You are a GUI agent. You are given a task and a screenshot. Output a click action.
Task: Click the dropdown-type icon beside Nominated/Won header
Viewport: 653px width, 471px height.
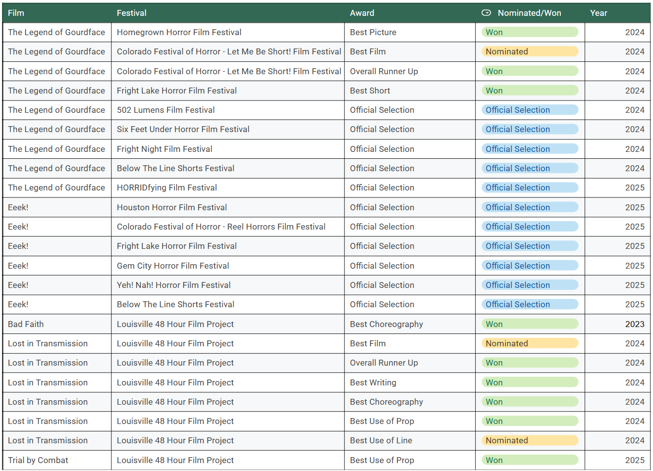(486, 13)
